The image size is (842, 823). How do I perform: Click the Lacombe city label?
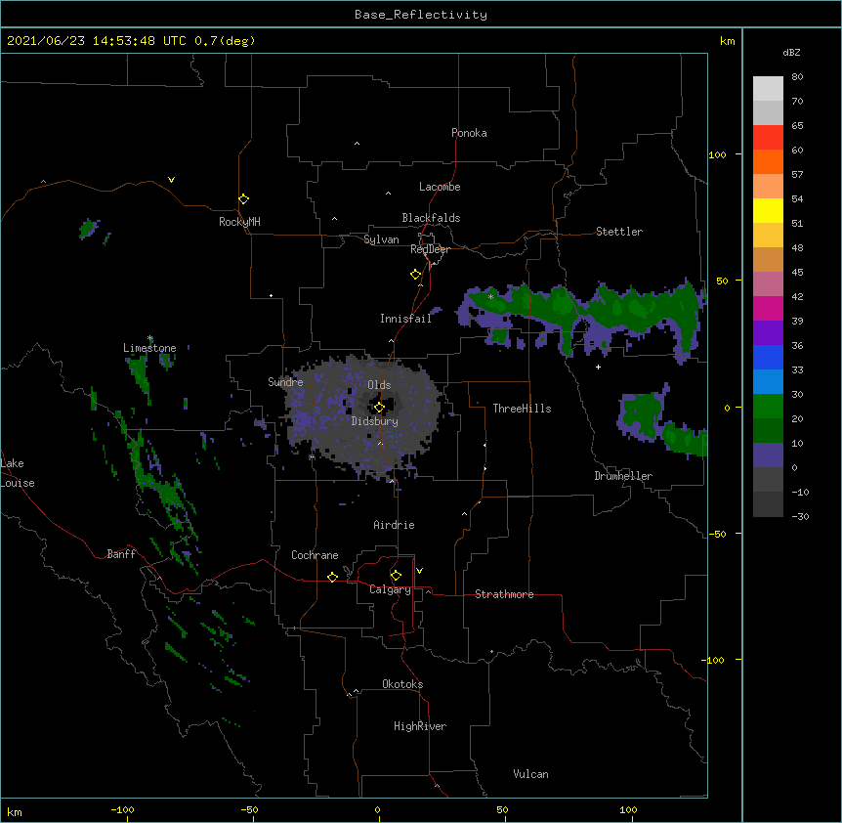tap(440, 187)
